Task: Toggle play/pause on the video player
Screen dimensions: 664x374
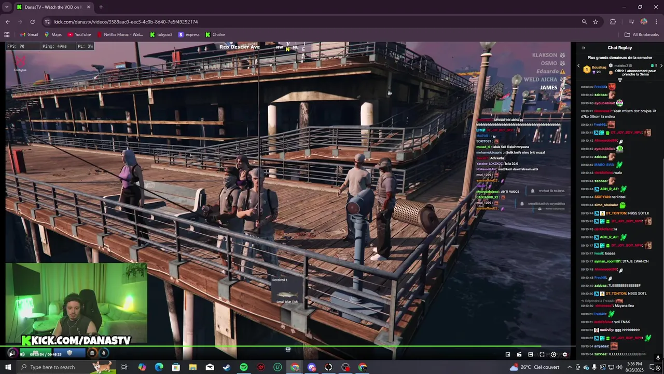Action: point(12,354)
